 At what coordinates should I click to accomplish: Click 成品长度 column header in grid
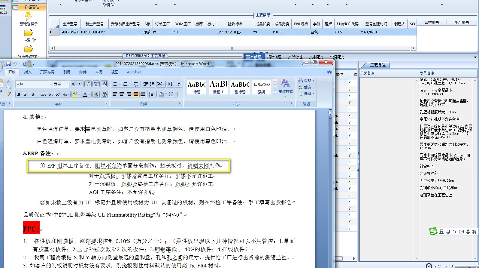[x=262, y=24]
